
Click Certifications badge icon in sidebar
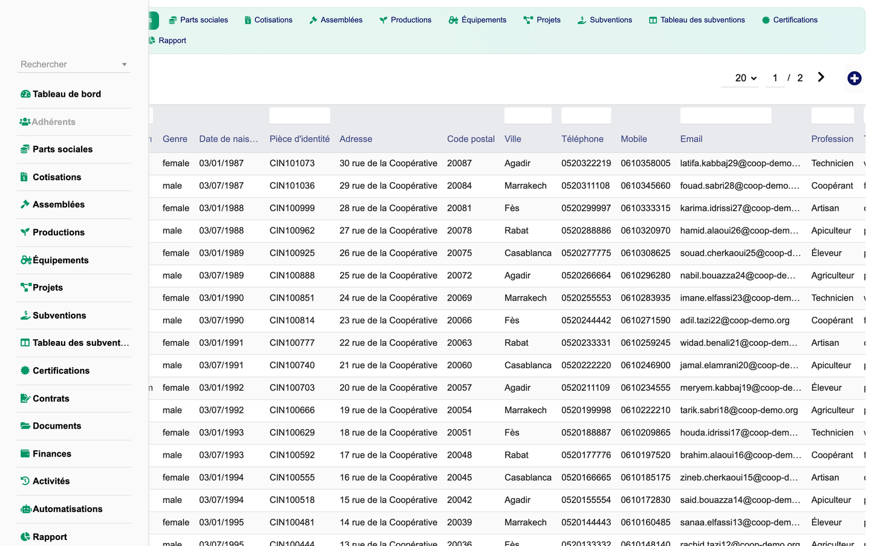(25, 371)
